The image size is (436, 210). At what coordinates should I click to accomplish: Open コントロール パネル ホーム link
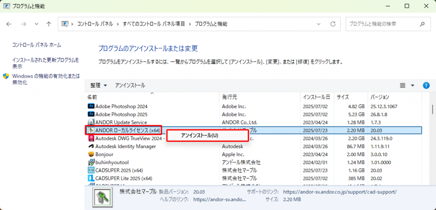pyautogui.click(x=37, y=45)
